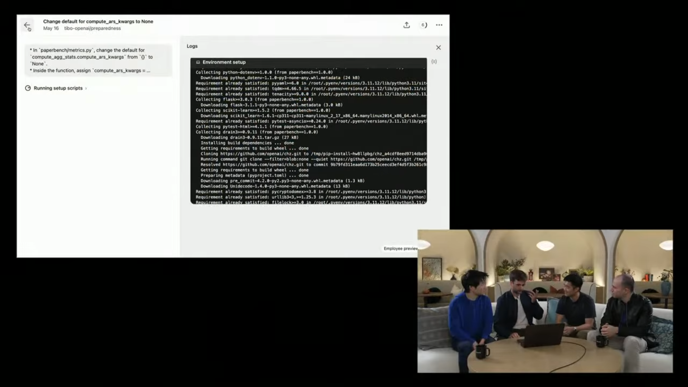Click the task title Change default for compute_ars_kwargs

pos(98,21)
